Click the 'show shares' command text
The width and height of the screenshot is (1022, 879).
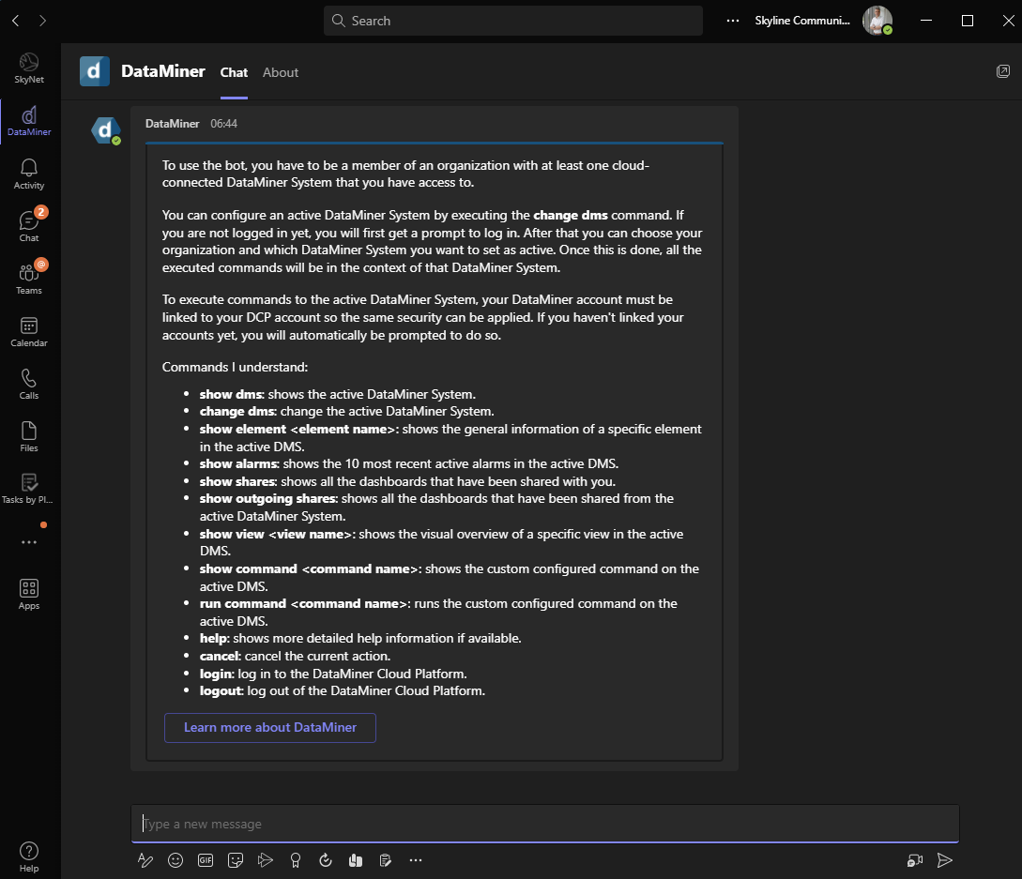(x=237, y=481)
